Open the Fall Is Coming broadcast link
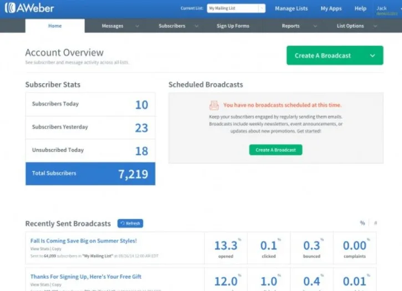The image size is (402, 291). (84, 241)
